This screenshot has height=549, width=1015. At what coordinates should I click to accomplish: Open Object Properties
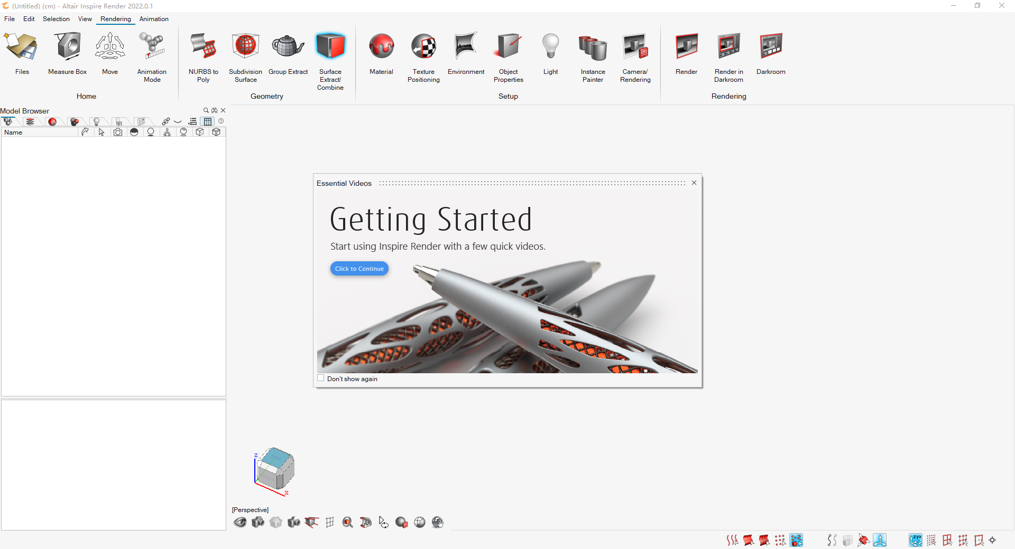point(509,56)
